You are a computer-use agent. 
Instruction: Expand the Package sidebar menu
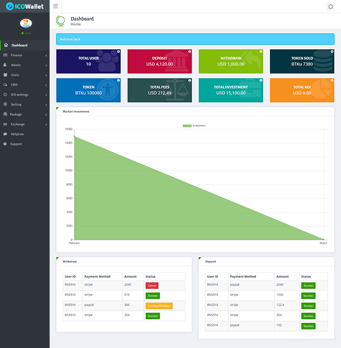25,114
